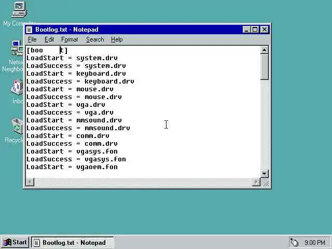Click the vertical scrollbar down arrow

[x=264, y=174]
